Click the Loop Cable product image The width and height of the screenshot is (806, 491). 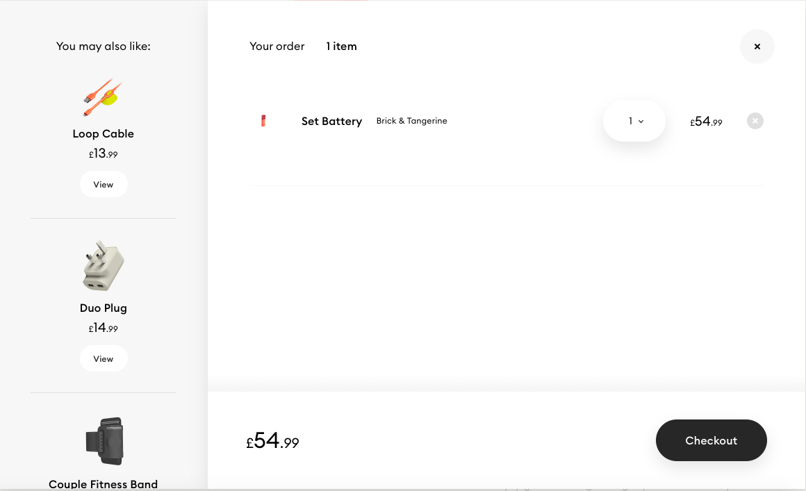click(103, 98)
